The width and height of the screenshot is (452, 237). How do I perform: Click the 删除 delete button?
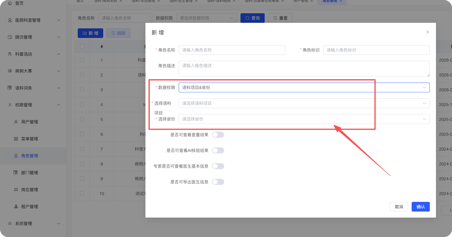pos(118,33)
